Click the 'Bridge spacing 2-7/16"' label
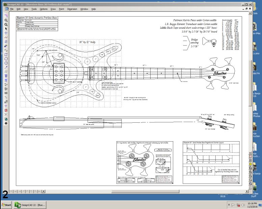Image resolution: width=262 pixels, height=209 pixels. (x=194, y=43)
